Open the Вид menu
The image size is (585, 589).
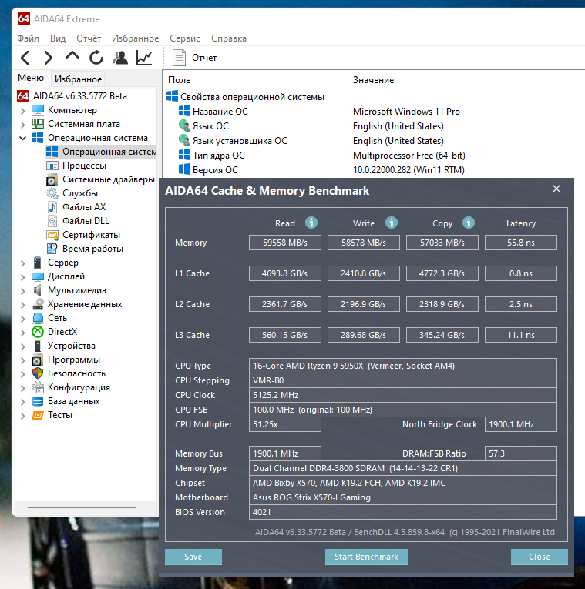click(x=58, y=38)
